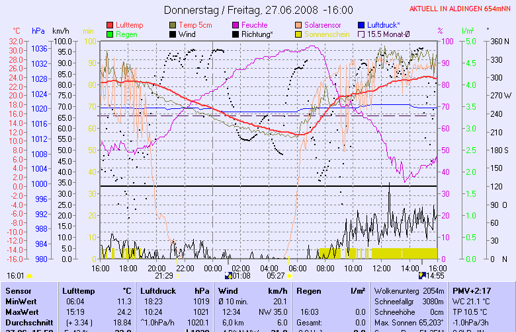Click the yellow Sonnenschein legend swatch
The width and height of the screenshot is (516, 332).
pos(299,34)
